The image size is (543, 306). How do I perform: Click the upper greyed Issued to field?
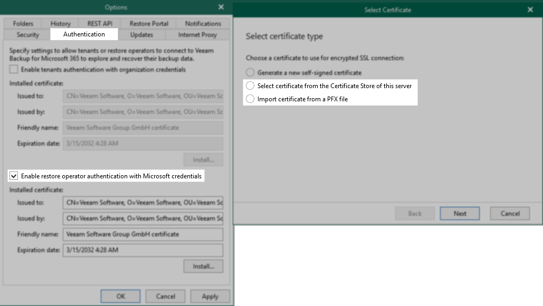click(143, 96)
